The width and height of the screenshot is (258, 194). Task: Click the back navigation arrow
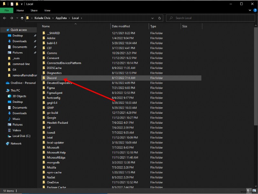[5, 18]
